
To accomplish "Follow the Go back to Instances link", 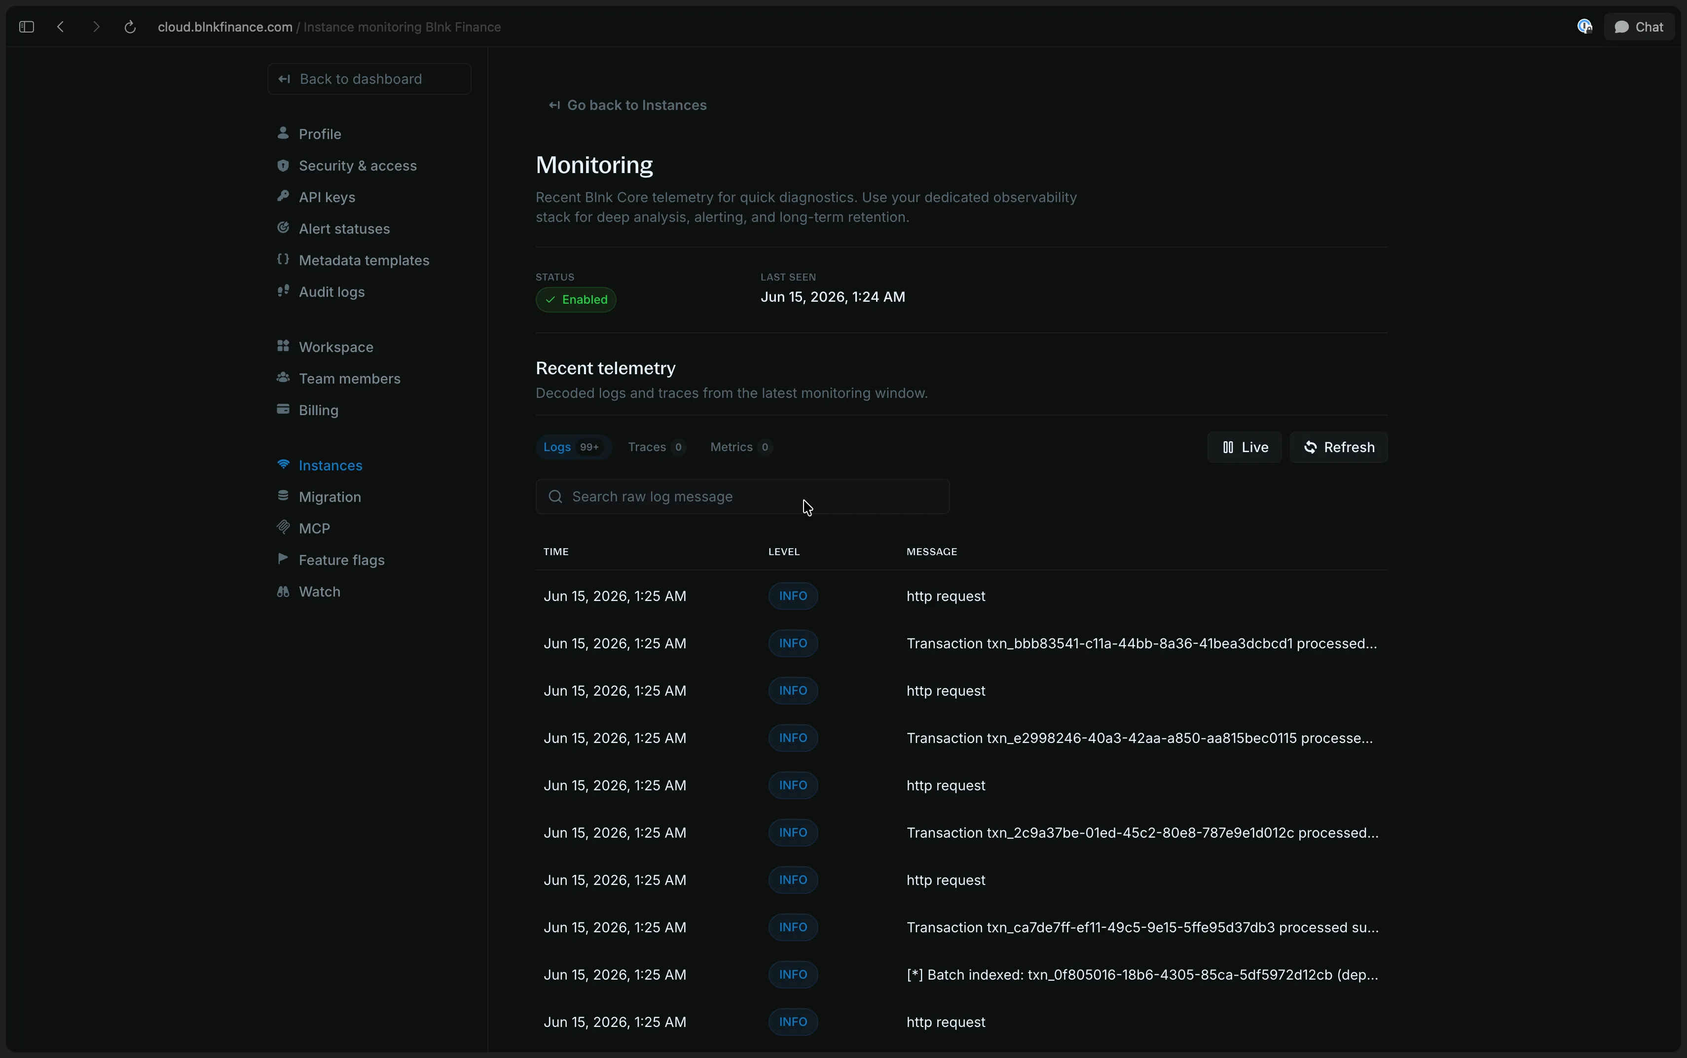I will coord(628,105).
